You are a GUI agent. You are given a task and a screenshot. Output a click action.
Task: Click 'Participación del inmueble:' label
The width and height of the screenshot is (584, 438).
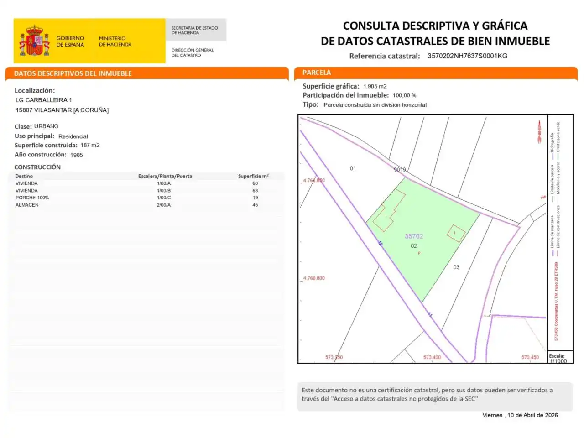tap(345, 95)
